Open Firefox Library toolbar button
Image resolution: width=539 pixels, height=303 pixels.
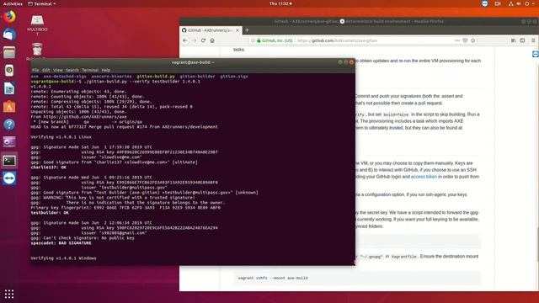(x=513, y=40)
